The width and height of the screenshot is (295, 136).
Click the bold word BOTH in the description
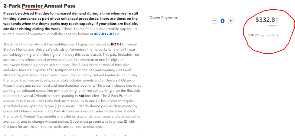[116, 45]
